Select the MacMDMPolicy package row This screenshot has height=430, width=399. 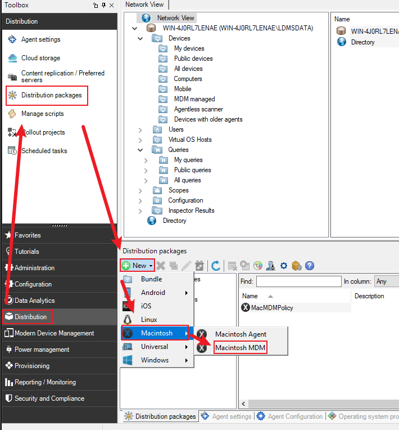(272, 308)
